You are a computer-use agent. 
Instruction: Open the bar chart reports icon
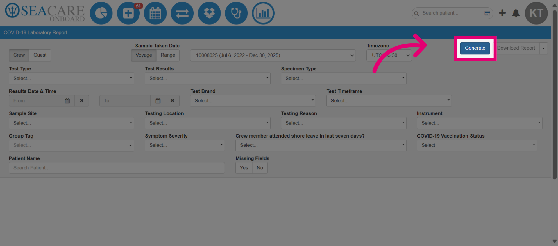click(263, 13)
